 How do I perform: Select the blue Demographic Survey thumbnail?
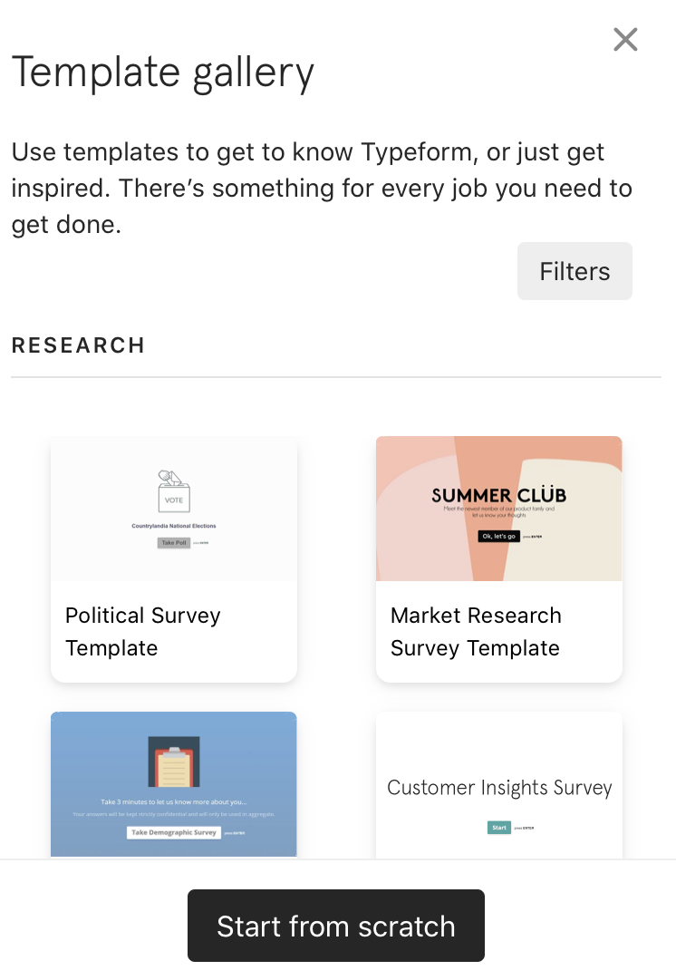click(174, 784)
